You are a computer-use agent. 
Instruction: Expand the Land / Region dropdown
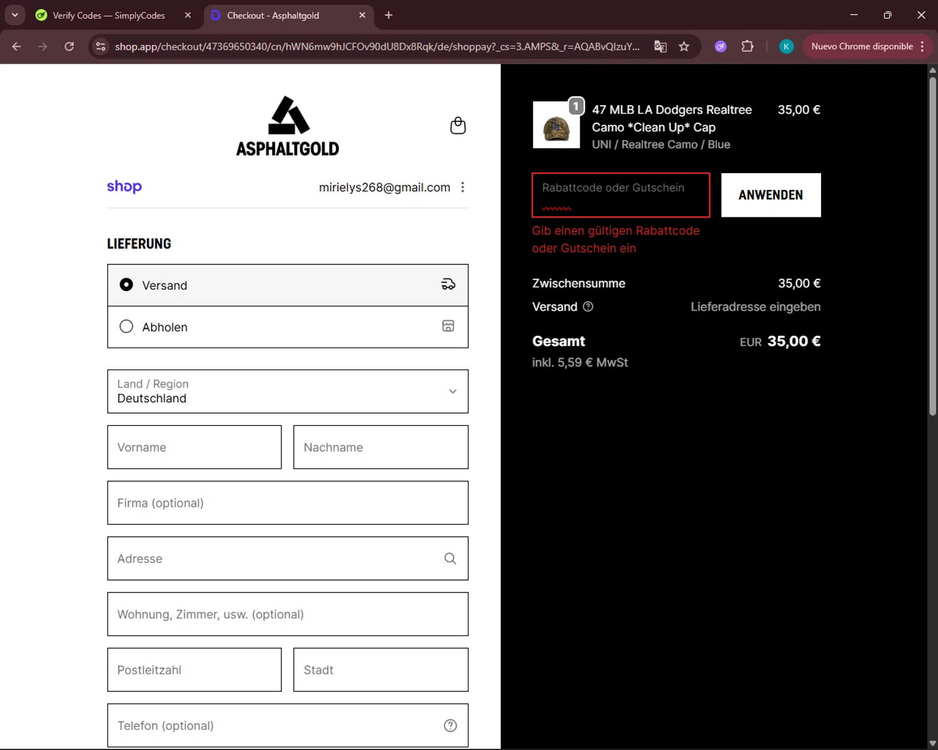[288, 391]
